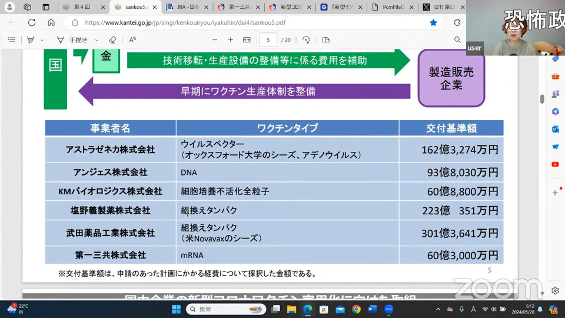
Task: Open the 手描き pen options dropdown
Action: pos(97,40)
